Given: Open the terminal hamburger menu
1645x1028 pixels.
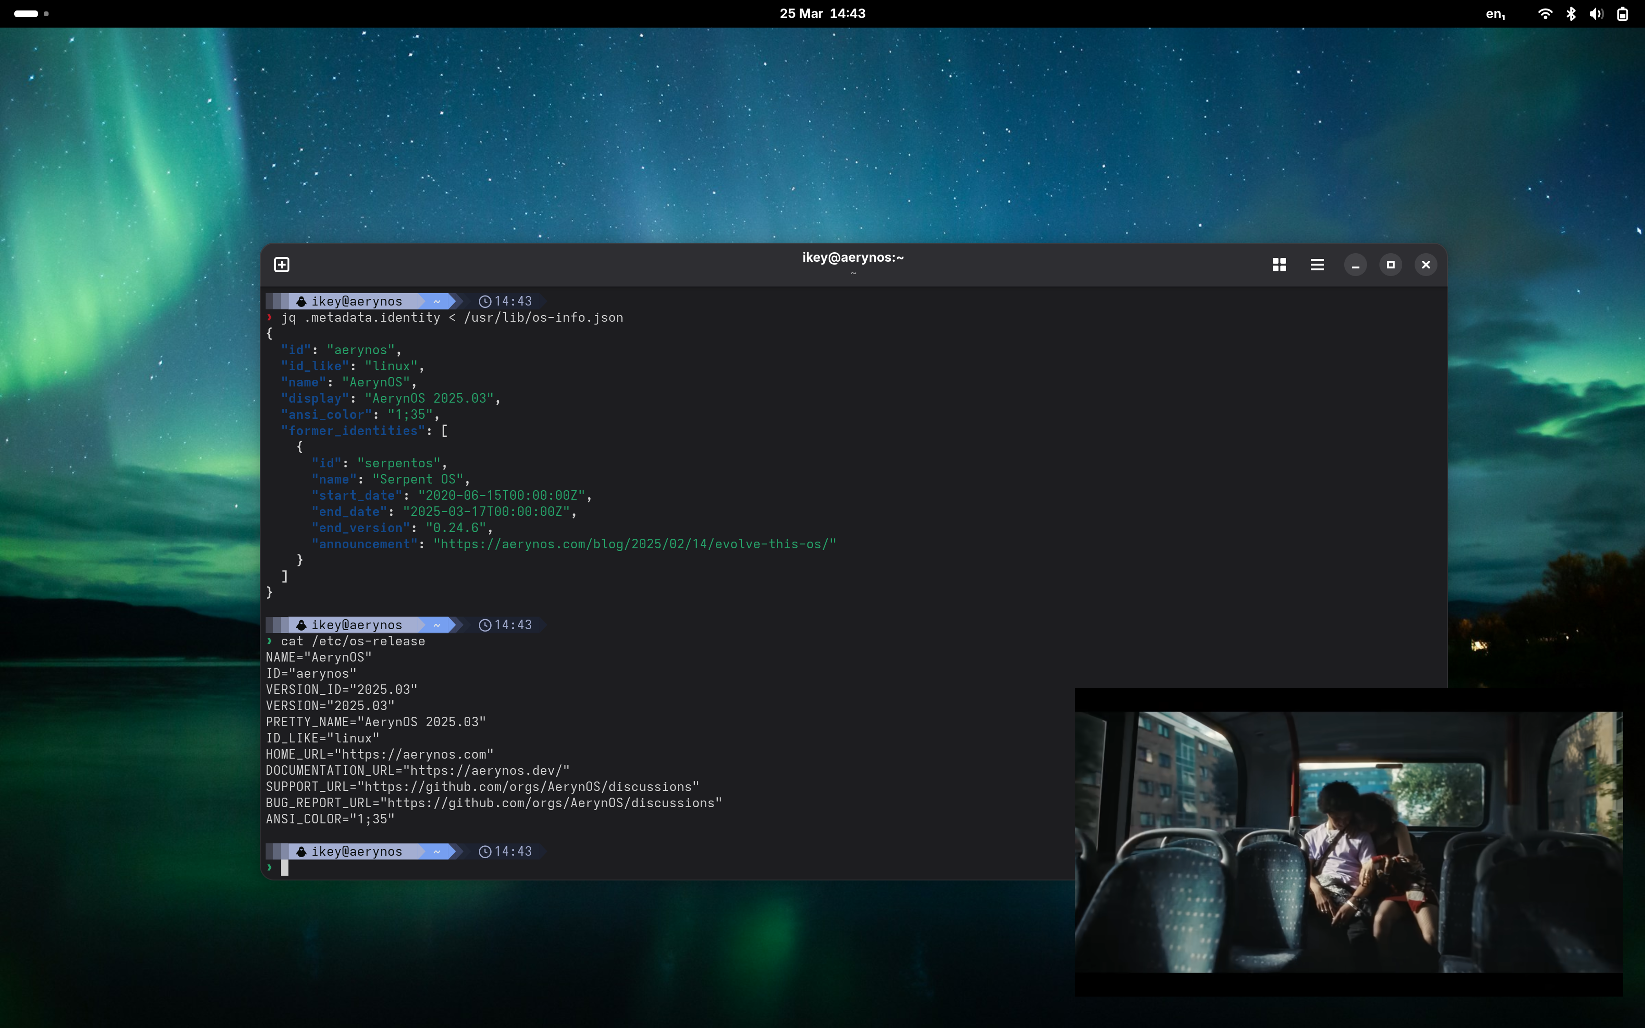Looking at the screenshot, I should [x=1317, y=265].
